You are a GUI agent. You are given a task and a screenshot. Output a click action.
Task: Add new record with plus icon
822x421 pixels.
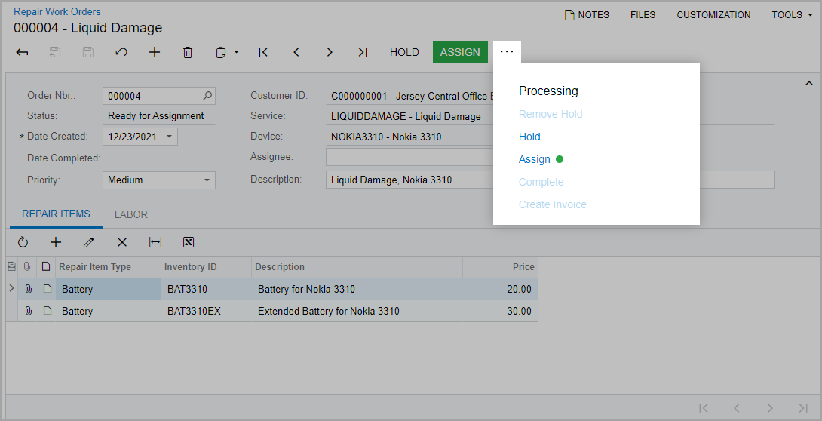[x=155, y=52]
